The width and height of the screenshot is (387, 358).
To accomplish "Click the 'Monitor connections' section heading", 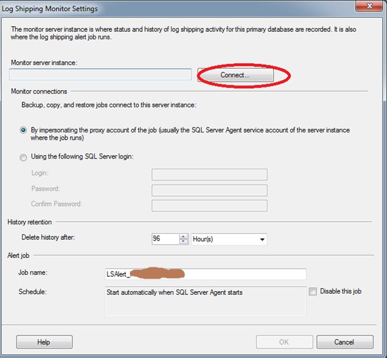I will click(39, 91).
